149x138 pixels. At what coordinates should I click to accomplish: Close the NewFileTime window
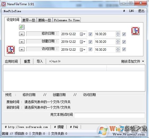(x=141, y=3)
